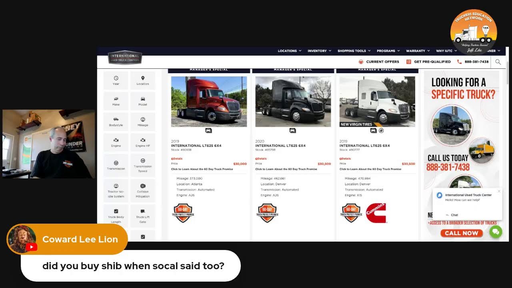Choose the Engine HP filter tile
Image resolution: width=512 pixels, height=288 pixels.
click(143, 143)
